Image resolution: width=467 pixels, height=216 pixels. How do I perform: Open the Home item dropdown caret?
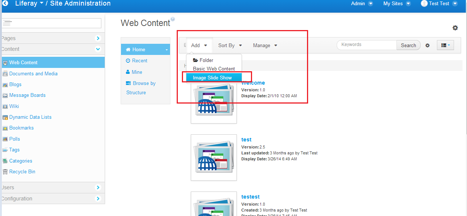point(167,50)
